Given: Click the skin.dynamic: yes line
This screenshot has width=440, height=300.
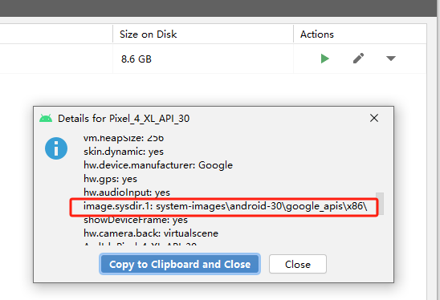Looking at the screenshot, I should point(124,152).
